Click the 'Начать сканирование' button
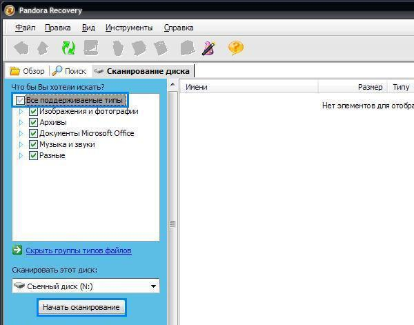This screenshot has width=414, height=325. (x=81, y=307)
